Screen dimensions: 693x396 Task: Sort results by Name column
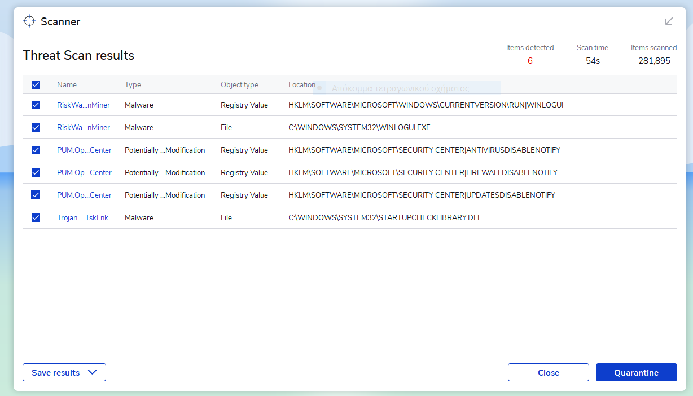(67, 84)
